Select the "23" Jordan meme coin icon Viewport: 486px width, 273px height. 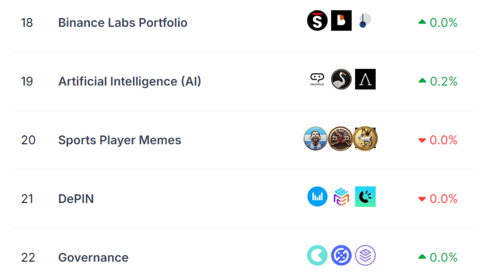point(341,138)
